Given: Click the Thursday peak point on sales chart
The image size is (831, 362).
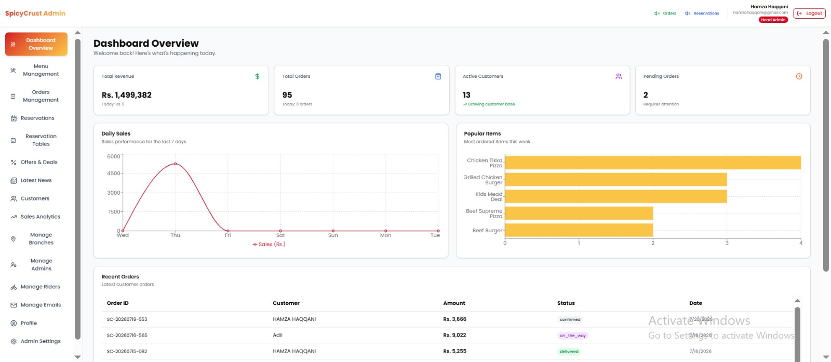Looking at the screenshot, I should click(175, 164).
